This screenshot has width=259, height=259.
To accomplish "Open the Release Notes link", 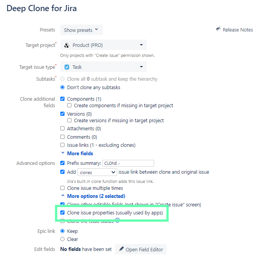I will (x=238, y=30).
